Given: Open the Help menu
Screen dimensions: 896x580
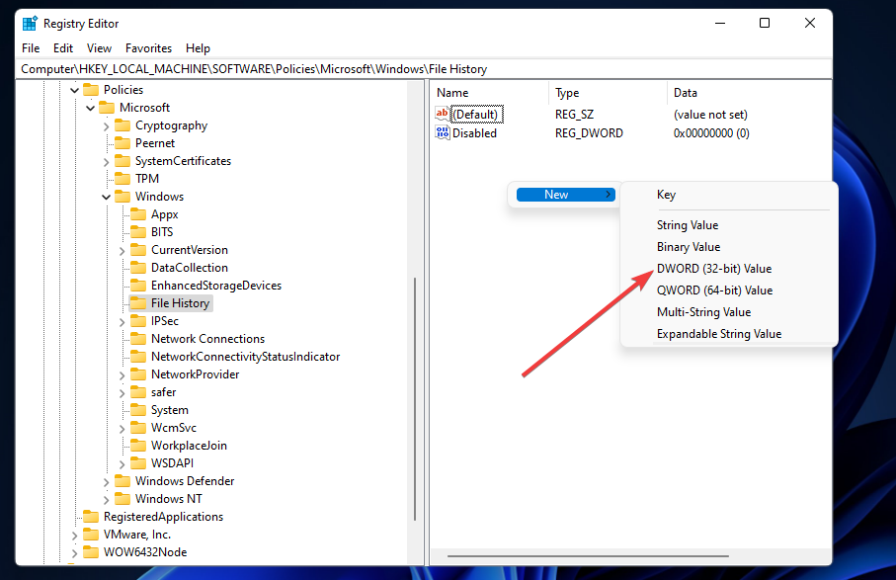Looking at the screenshot, I should pyautogui.click(x=198, y=48).
